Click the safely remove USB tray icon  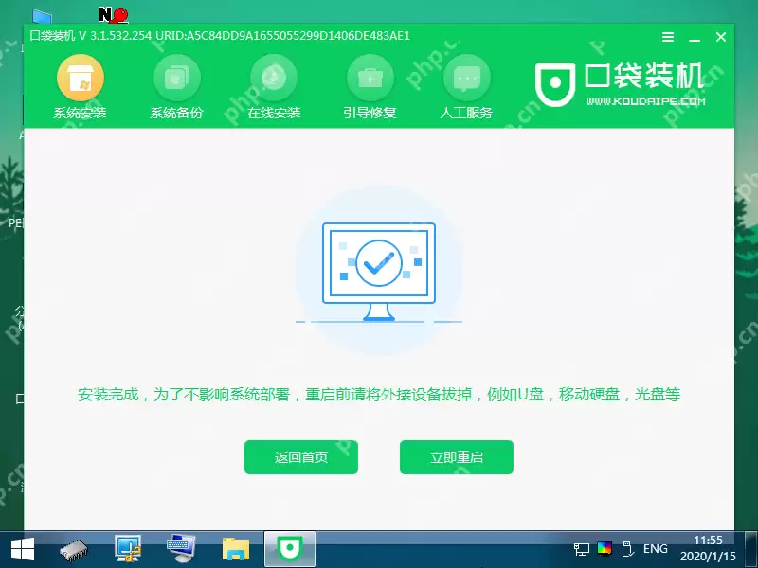(626, 548)
